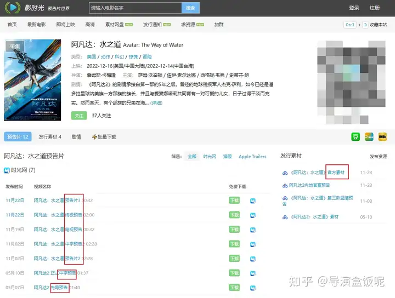Screen dimensions: 395x298
Task: Download the 终极预告 trailer
Action: (234, 215)
